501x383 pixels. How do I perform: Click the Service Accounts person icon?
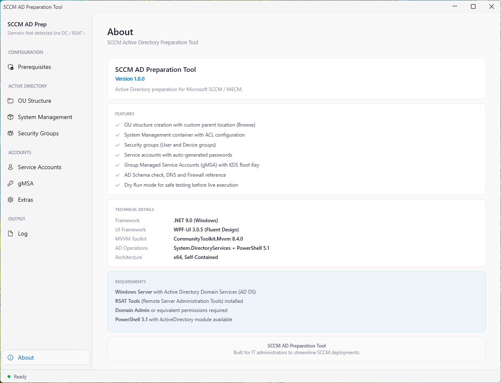coord(10,167)
